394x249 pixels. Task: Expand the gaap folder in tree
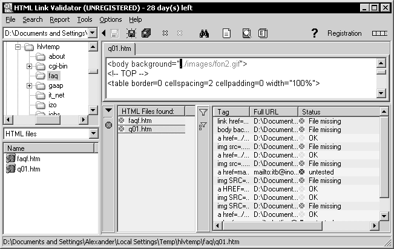tap(29, 86)
